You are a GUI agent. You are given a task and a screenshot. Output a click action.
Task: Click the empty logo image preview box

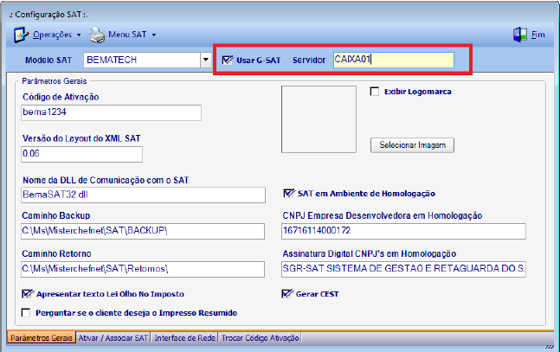(319, 118)
